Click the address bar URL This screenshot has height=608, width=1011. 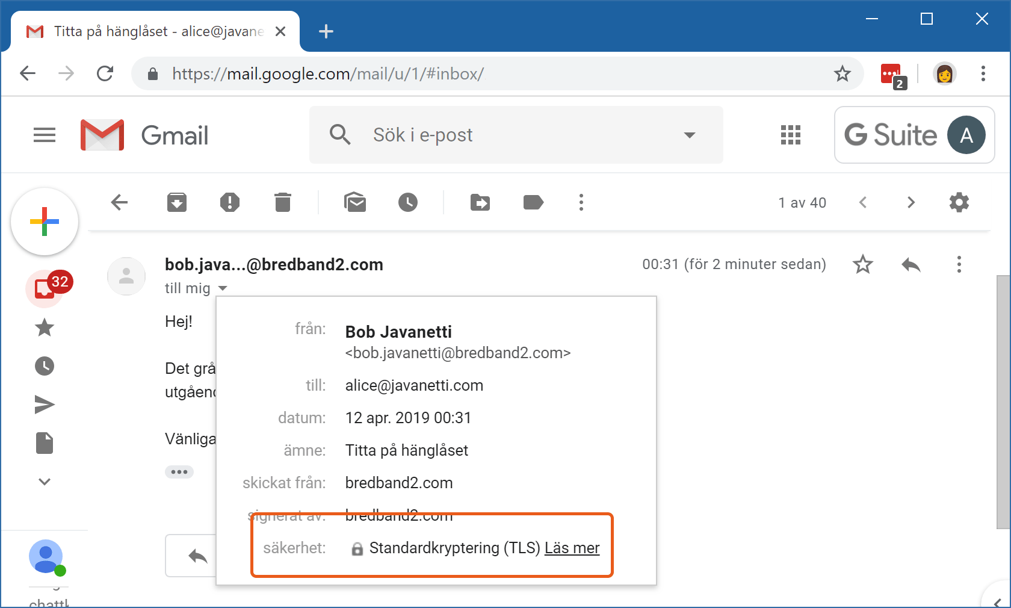tap(328, 73)
